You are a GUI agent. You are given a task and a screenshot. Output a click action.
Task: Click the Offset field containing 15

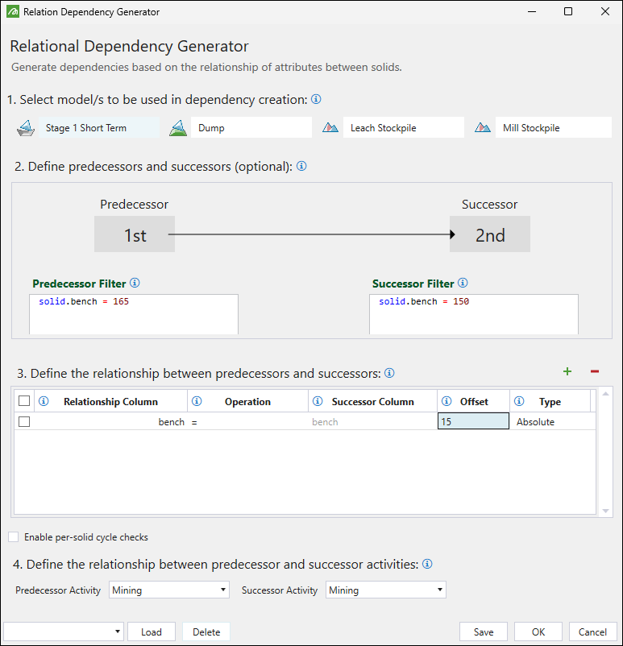tap(473, 422)
